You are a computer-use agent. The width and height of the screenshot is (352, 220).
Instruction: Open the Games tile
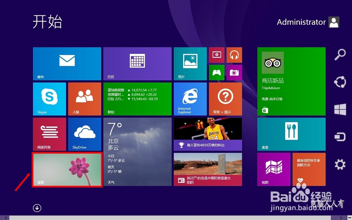point(216,72)
